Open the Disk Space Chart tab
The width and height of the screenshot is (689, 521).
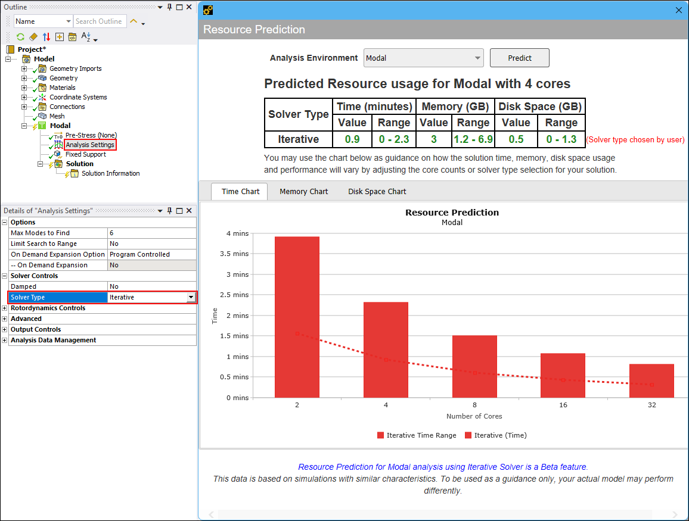[377, 191]
